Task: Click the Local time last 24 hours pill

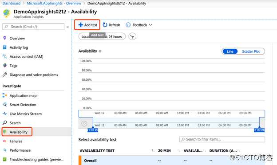Action: [x=102, y=36]
